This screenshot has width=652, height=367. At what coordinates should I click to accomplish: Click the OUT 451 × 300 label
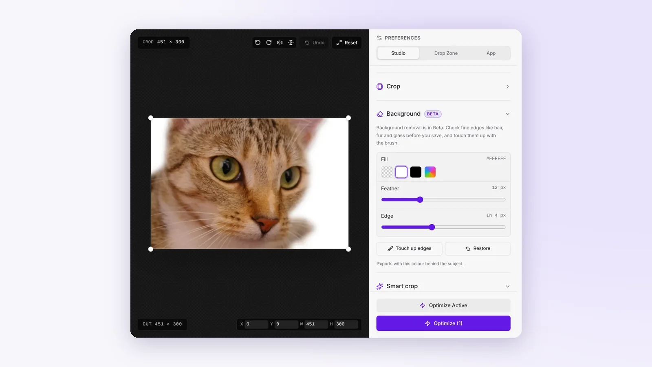[x=162, y=324]
